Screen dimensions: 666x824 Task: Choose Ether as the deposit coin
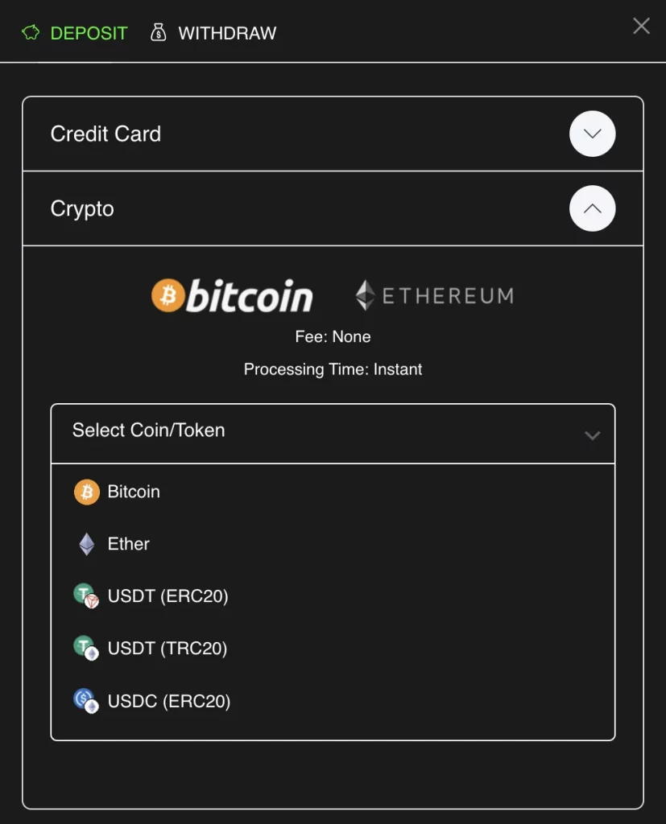coord(129,543)
